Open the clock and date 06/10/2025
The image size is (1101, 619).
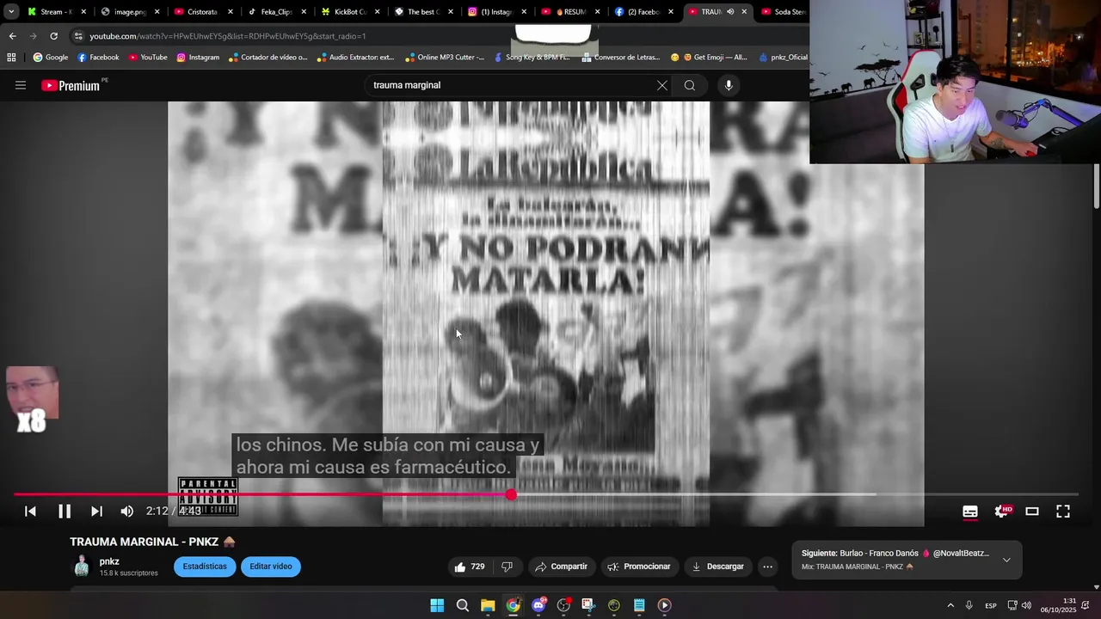click(x=1058, y=605)
